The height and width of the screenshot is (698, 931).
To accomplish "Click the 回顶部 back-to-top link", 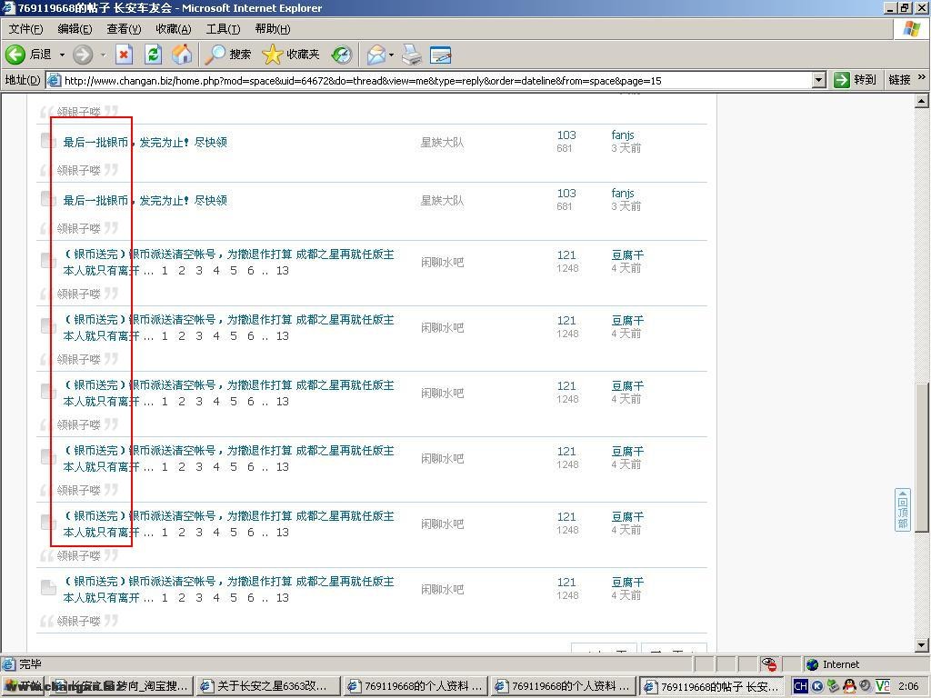I will pos(902,509).
